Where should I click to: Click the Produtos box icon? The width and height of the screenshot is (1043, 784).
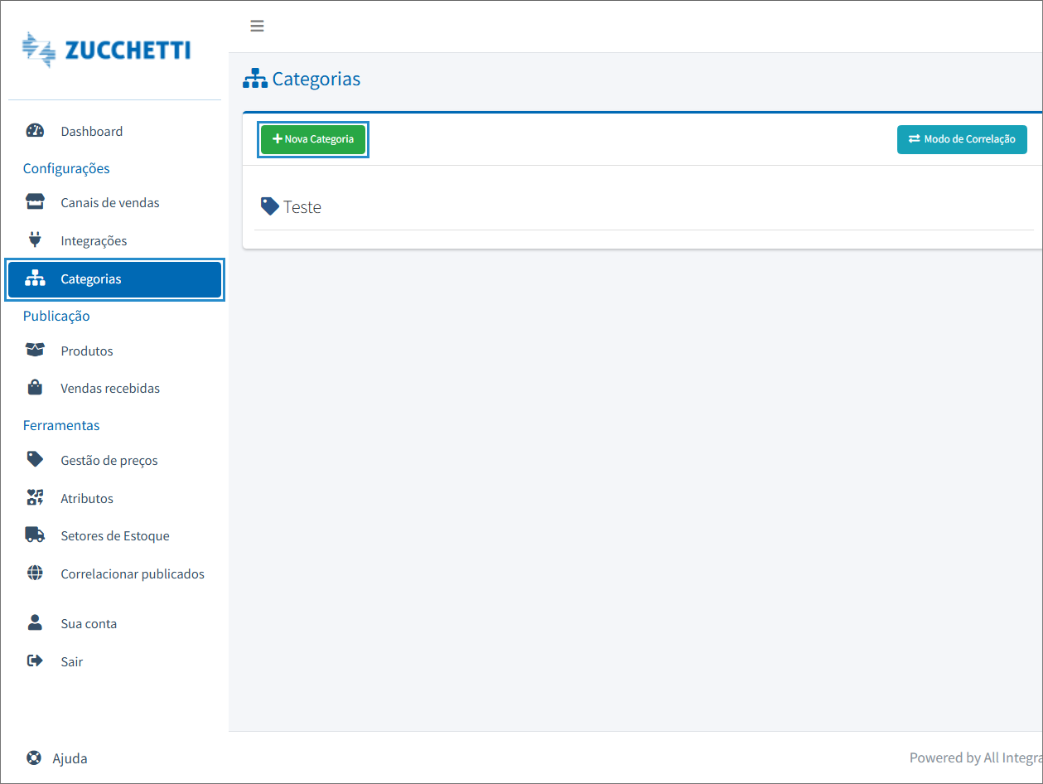pyautogui.click(x=35, y=351)
